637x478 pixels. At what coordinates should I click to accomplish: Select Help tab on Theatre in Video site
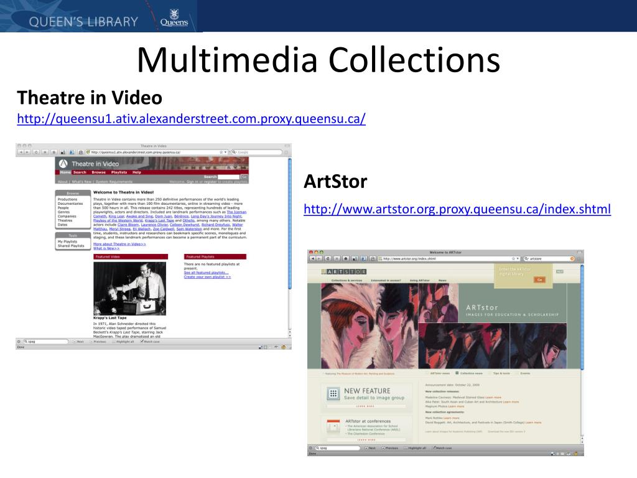tap(136, 172)
